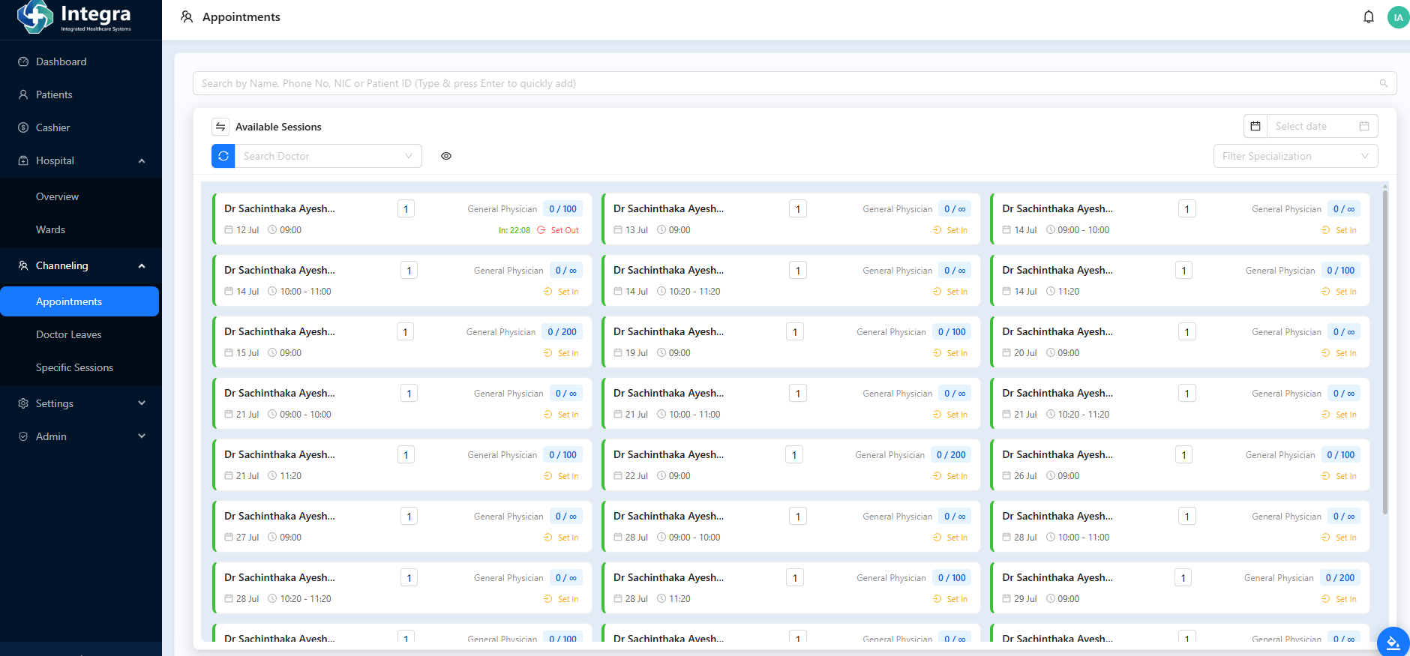Click the Hospital sidebar icon
This screenshot has height=656, width=1410.
tap(23, 160)
